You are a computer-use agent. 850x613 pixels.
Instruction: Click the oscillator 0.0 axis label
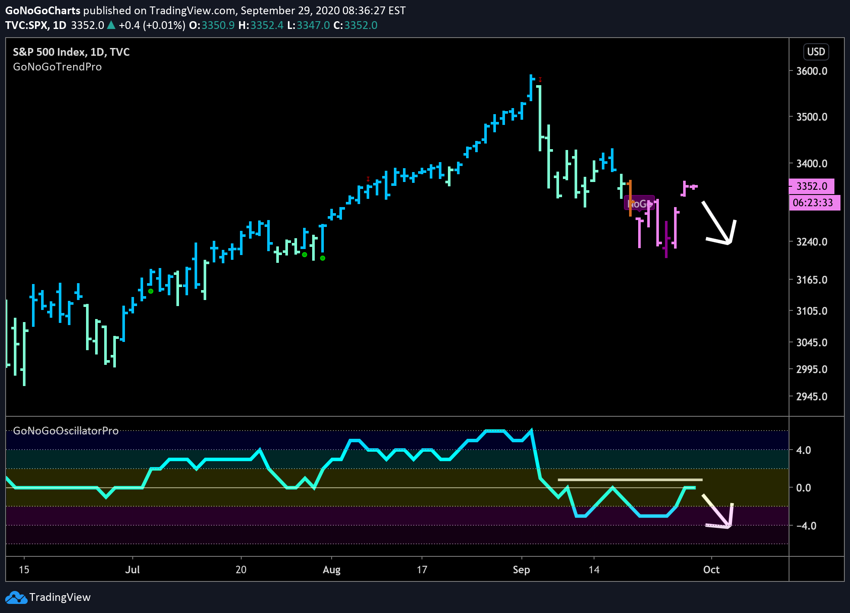point(803,488)
